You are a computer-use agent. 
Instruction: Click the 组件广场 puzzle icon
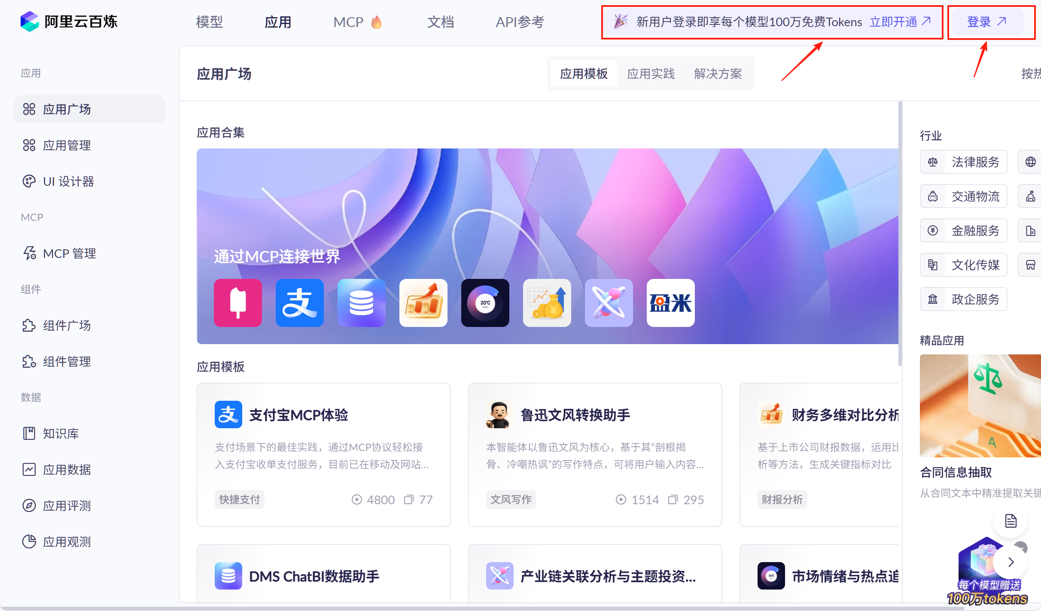coord(29,325)
